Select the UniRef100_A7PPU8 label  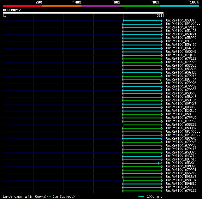[181, 146]
